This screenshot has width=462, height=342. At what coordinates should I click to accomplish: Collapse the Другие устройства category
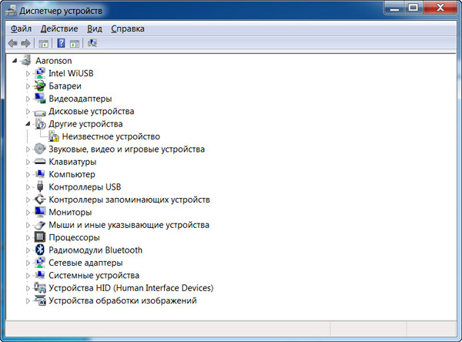[x=28, y=123]
